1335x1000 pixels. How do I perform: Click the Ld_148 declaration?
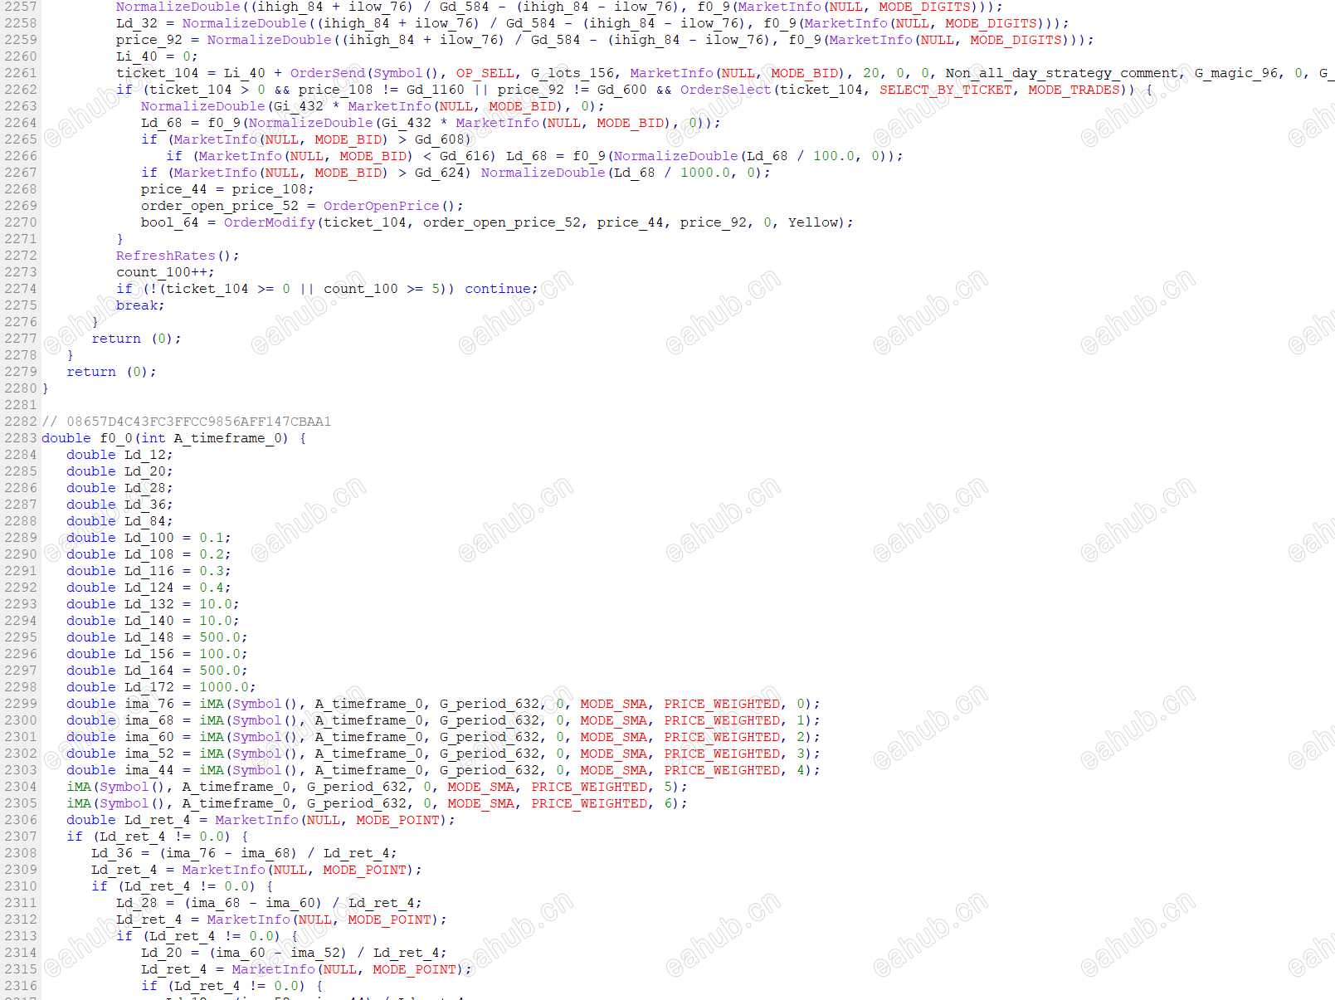click(x=157, y=637)
